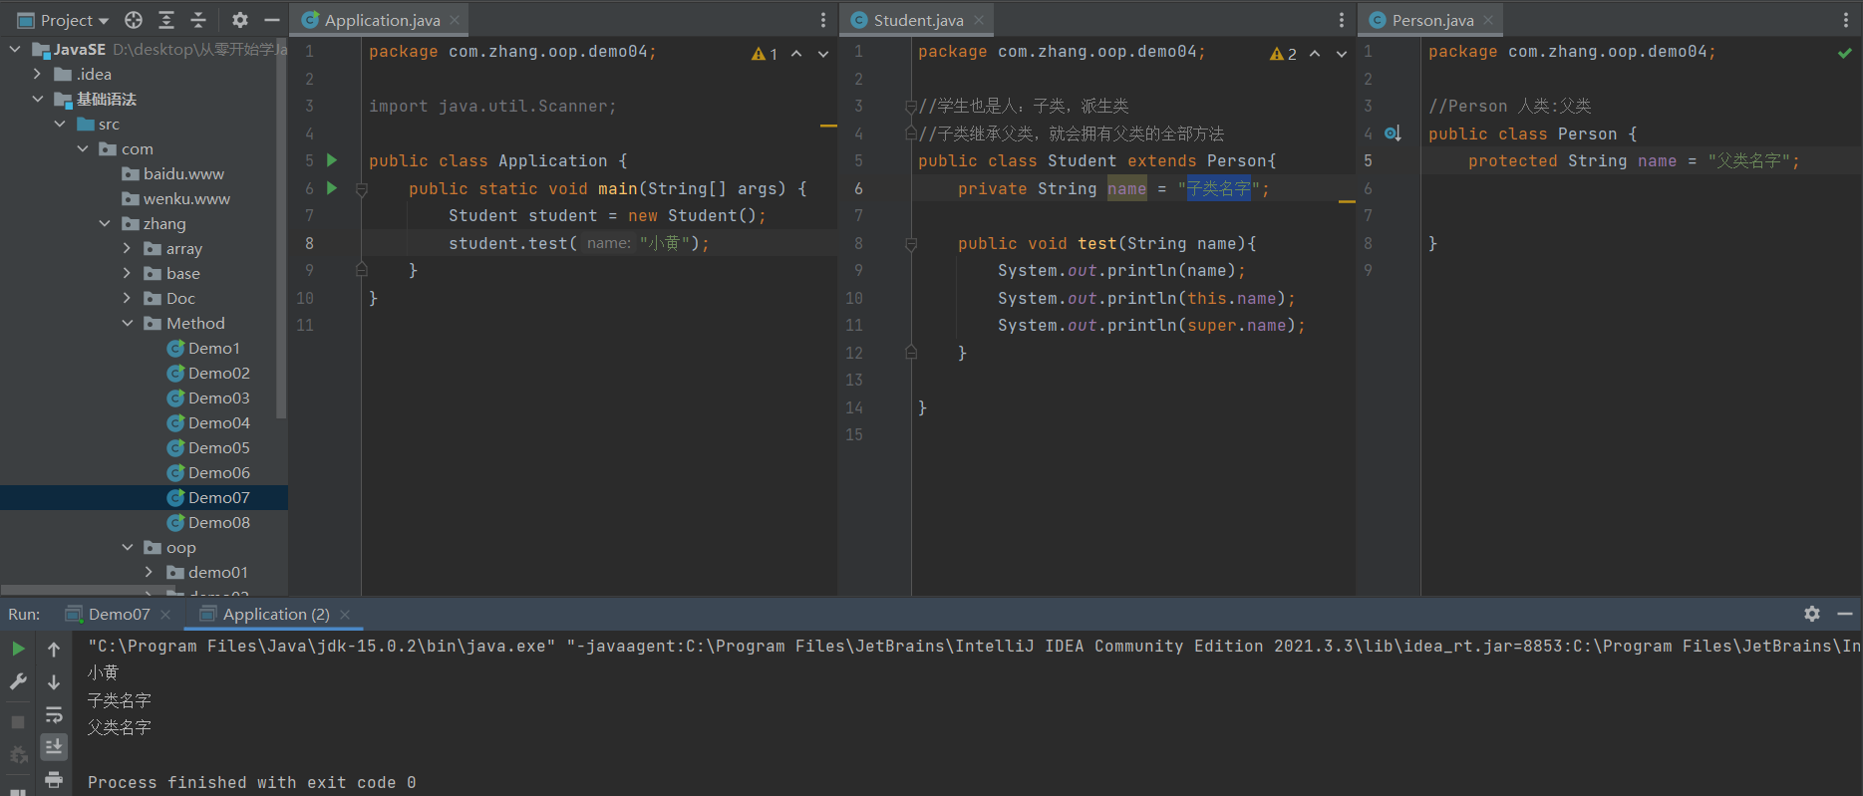Click the select opened file crosshair icon
This screenshot has height=796, width=1863.
click(134, 20)
